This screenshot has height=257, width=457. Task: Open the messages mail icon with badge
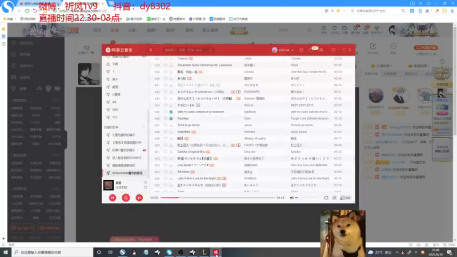[x=311, y=50]
